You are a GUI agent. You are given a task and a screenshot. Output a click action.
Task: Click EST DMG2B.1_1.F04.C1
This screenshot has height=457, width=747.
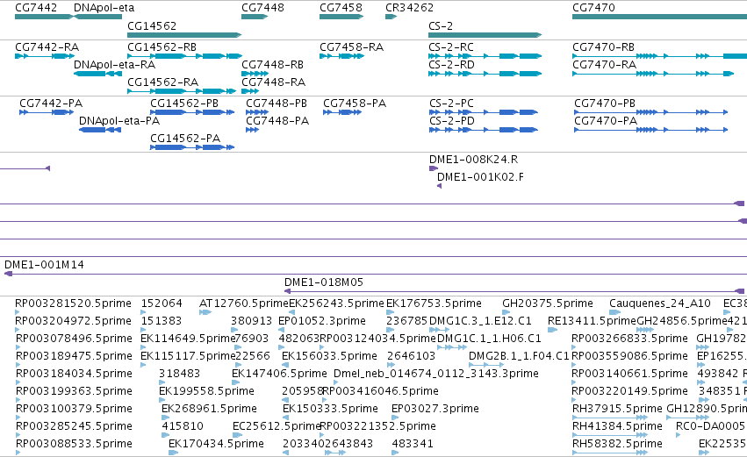520,356
